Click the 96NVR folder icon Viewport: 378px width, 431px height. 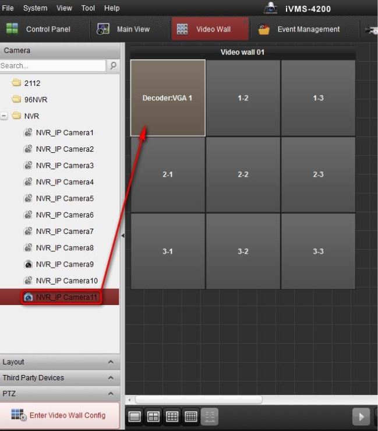tap(16, 99)
